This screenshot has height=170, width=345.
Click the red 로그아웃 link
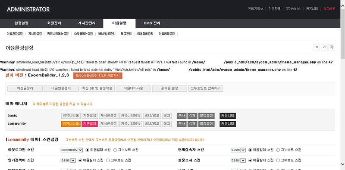(x=329, y=9)
